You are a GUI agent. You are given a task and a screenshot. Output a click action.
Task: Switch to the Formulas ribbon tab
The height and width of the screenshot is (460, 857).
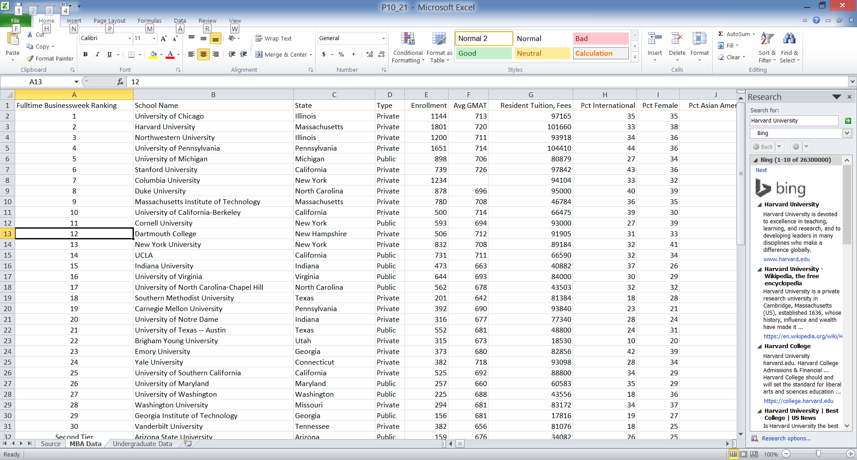[x=150, y=21]
